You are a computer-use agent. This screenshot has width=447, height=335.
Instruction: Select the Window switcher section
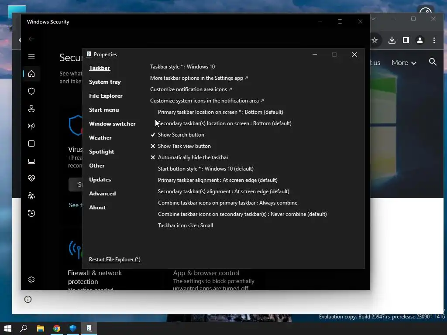click(x=112, y=124)
